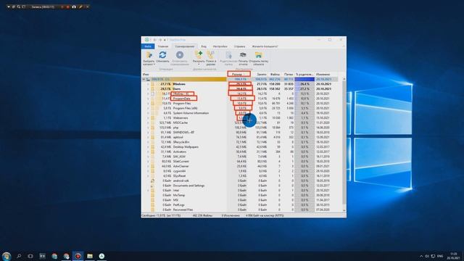Select the ProgramData folder name
The height and width of the screenshot is (261, 464).
[182, 99]
